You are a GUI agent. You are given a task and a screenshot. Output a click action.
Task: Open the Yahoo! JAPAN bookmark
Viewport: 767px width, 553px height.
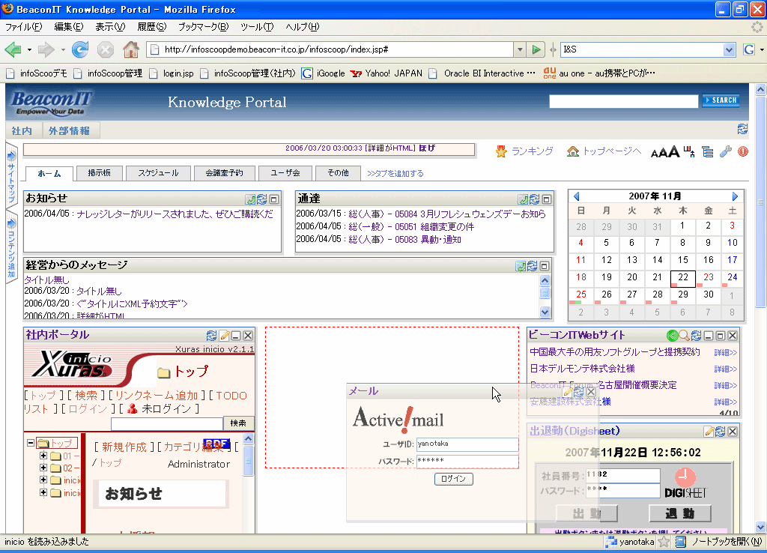pos(386,73)
